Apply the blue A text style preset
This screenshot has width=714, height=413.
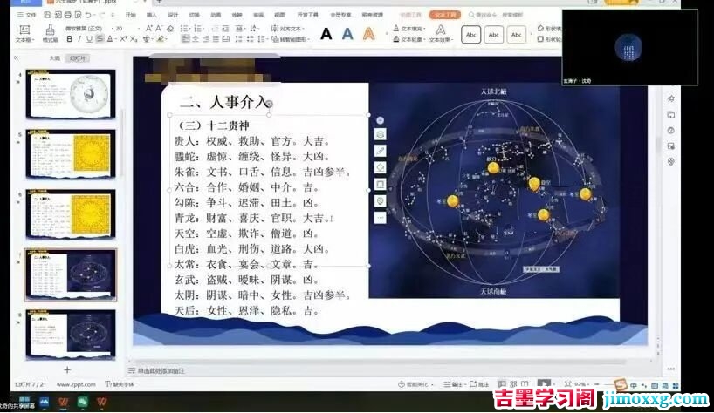(x=347, y=34)
